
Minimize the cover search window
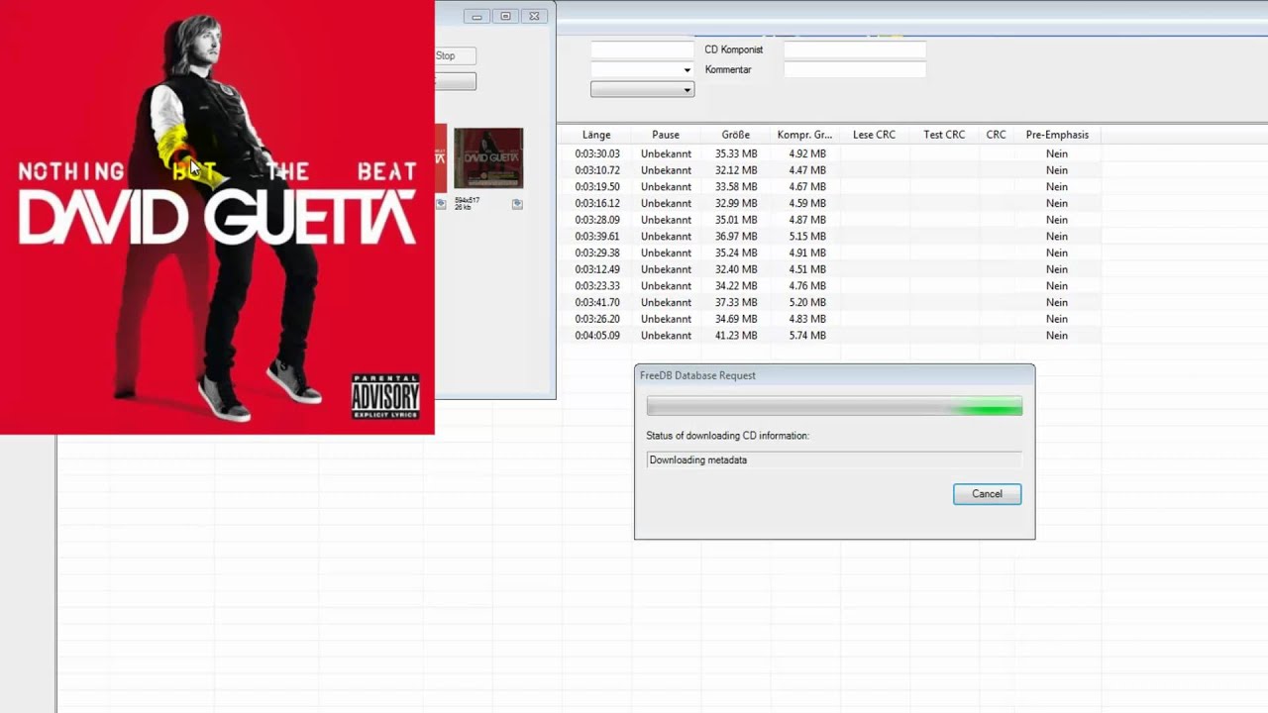click(477, 16)
